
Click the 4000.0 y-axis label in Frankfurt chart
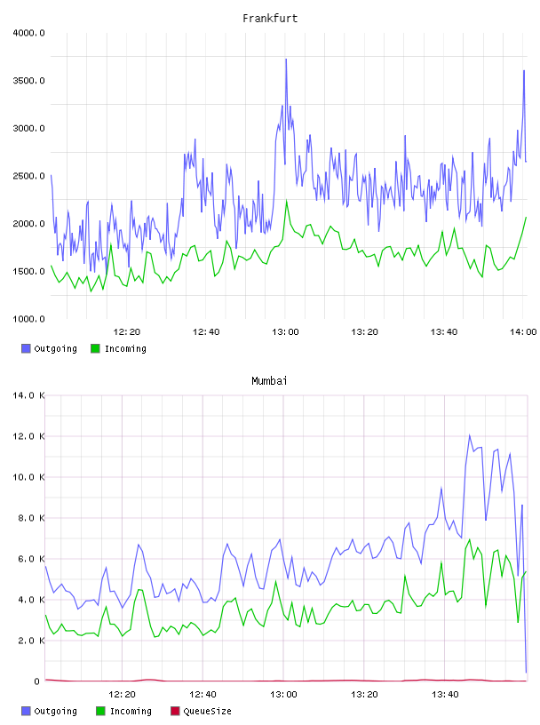(28, 33)
